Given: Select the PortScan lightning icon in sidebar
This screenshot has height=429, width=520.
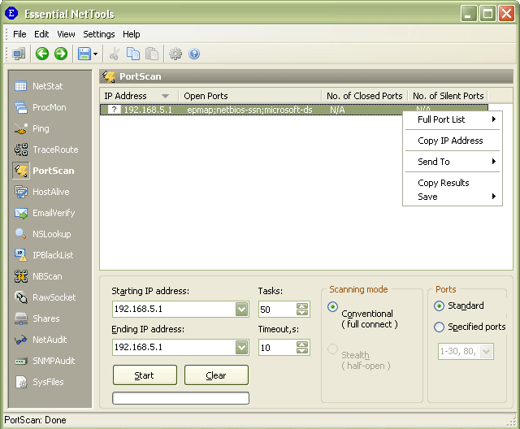Looking at the screenshot, I should [21, 171].
